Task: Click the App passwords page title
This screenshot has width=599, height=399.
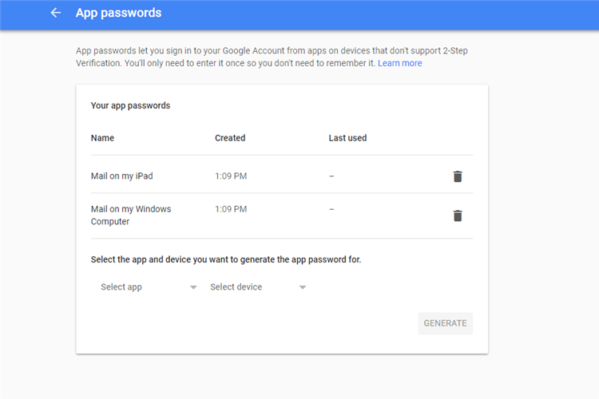Action: [x=118, y=13]
